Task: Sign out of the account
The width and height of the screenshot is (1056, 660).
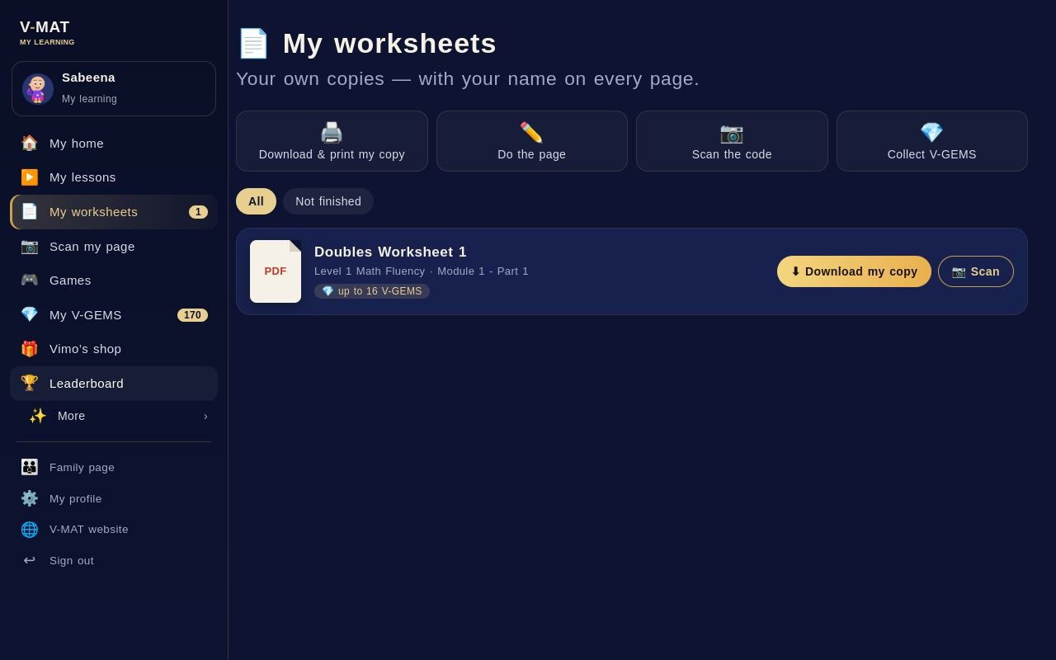Action: [x=114, y=560]
